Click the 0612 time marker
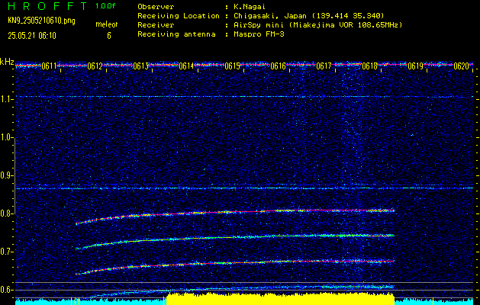The width and height of the screenshot is (480, 305). tap(95, 66)
